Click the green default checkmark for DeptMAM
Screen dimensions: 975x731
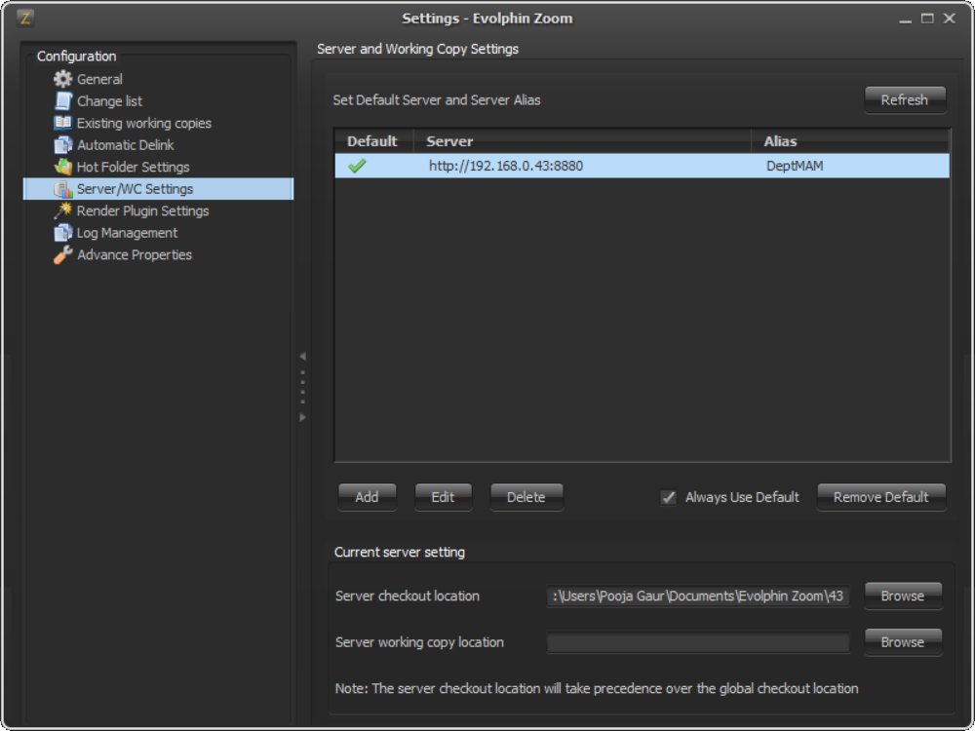(x=357, y=166)
